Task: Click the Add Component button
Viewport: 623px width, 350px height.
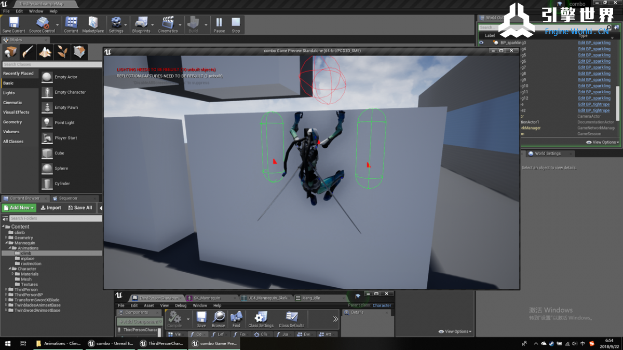Action: click(x=139, y=321)
